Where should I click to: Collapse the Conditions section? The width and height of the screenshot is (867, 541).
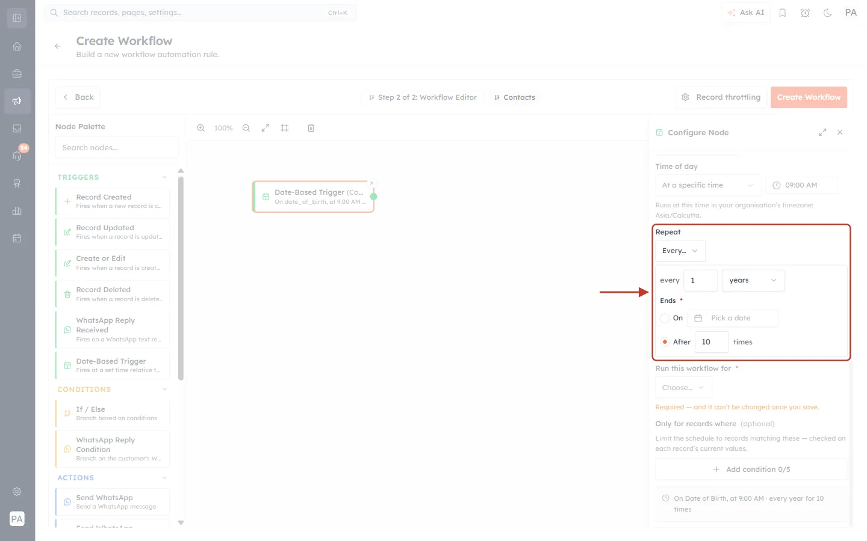[164, 390]
